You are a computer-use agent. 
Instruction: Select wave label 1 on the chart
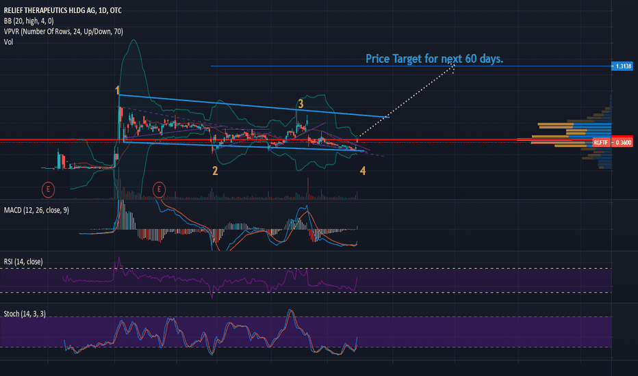coord(117,90)
